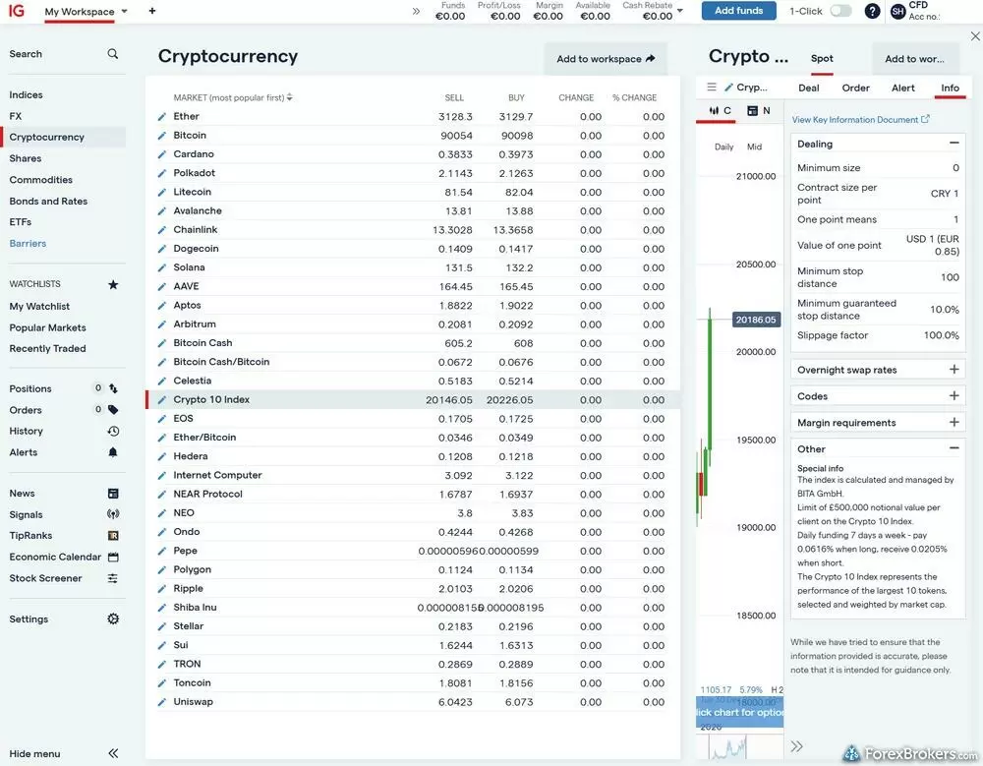Open Shares category
Image resolution: width=983 pixels, height=766 pixels.
[x=26, y=158]
